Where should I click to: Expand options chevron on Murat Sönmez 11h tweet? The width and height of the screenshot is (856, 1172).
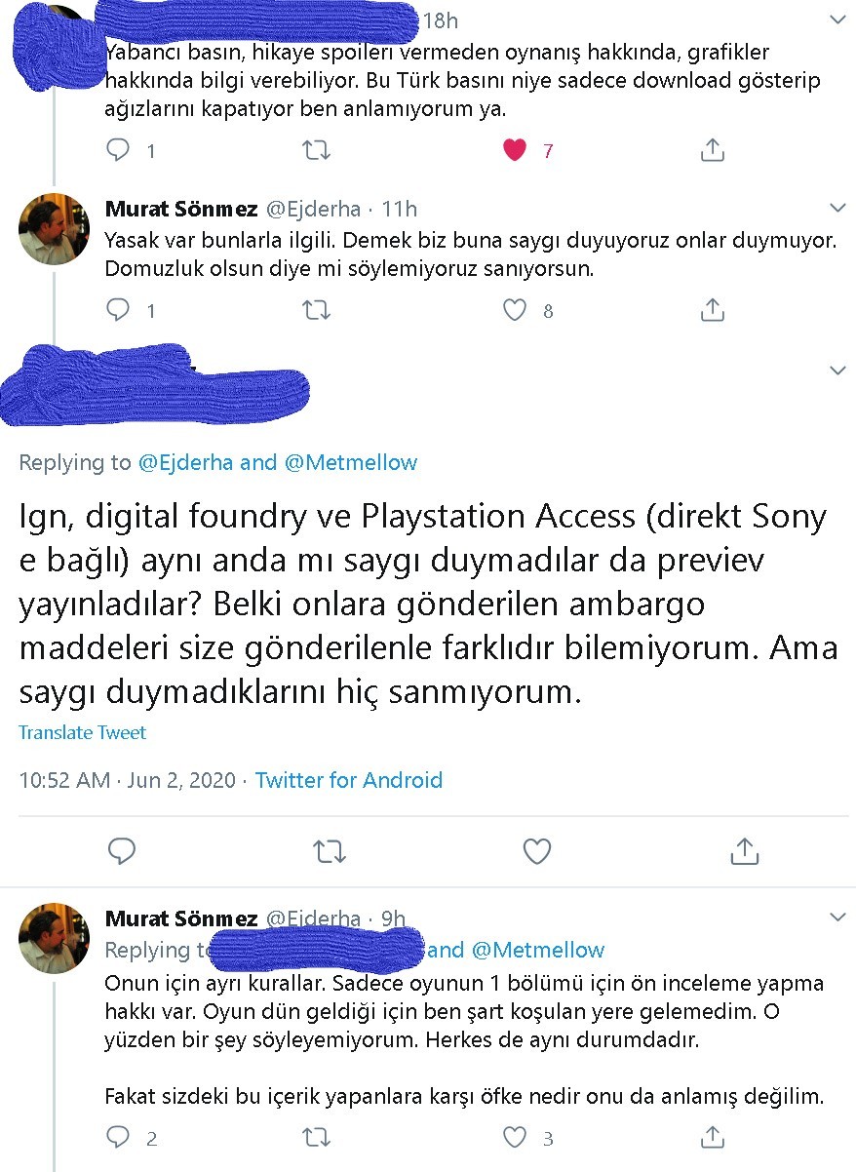pyautogui.click(x=837, y=208)
